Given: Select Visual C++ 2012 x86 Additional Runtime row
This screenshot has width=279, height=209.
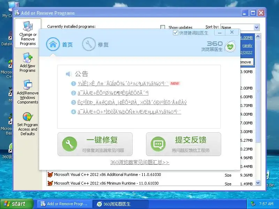Looking at the screenshot, I should pos(151,175).
